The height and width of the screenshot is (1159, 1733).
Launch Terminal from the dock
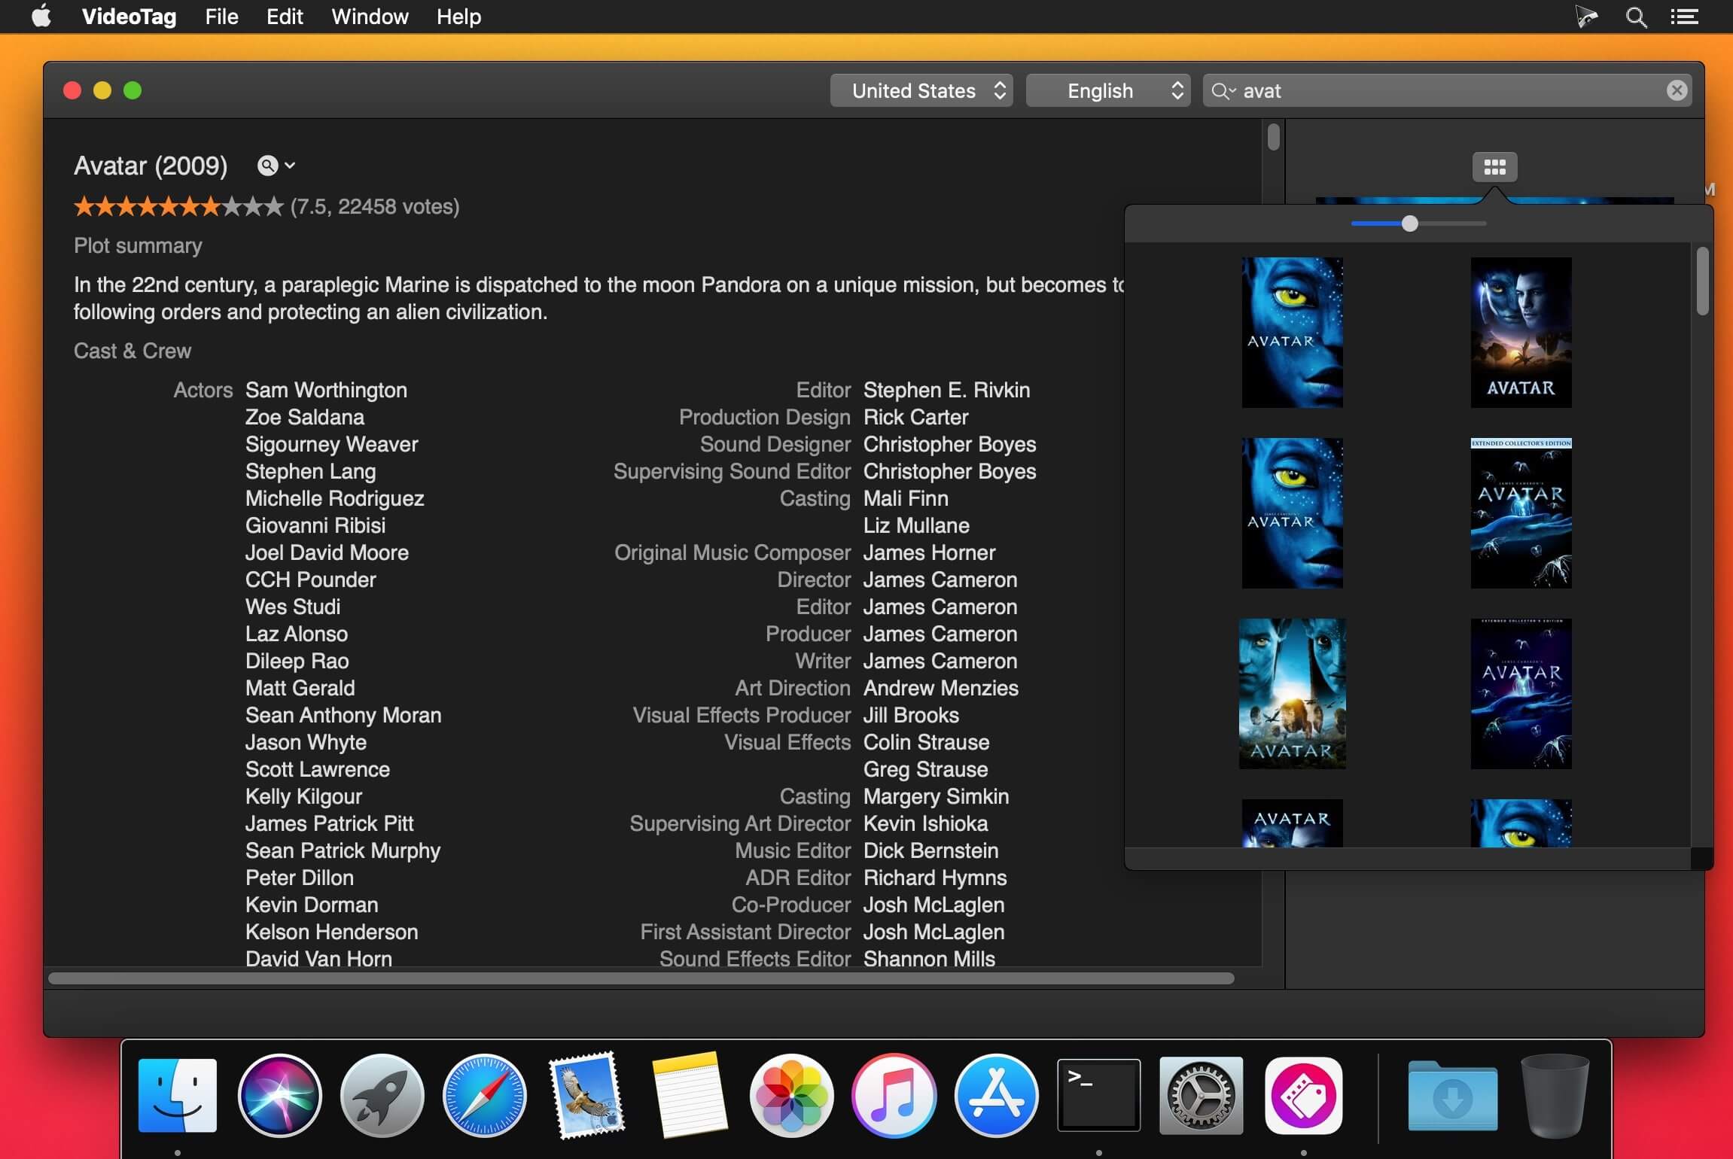point(1098,1095)
